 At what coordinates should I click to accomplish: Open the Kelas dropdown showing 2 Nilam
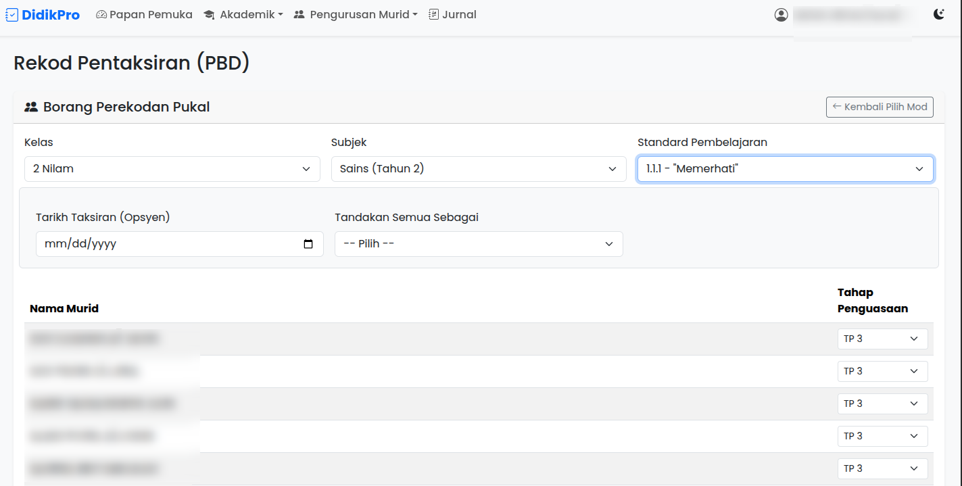coord(172,168)
